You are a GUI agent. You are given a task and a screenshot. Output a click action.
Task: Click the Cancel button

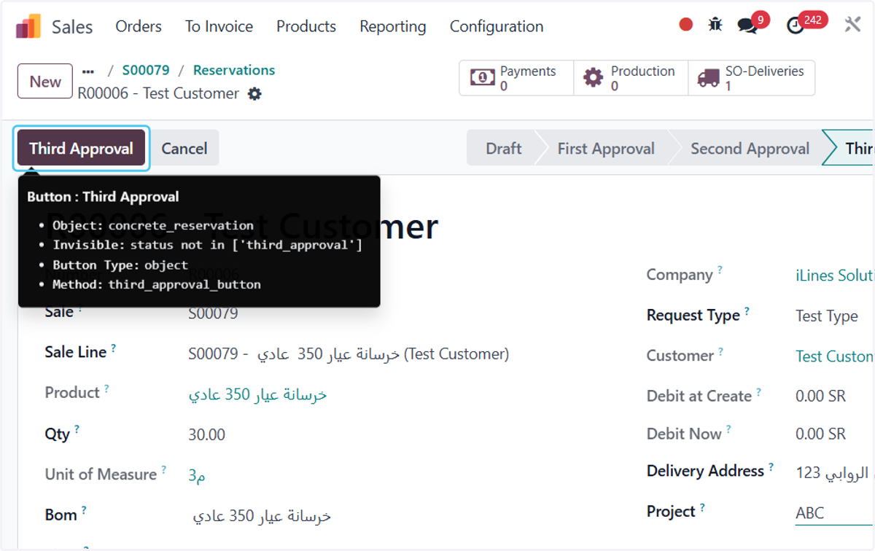tap(184, 149)
